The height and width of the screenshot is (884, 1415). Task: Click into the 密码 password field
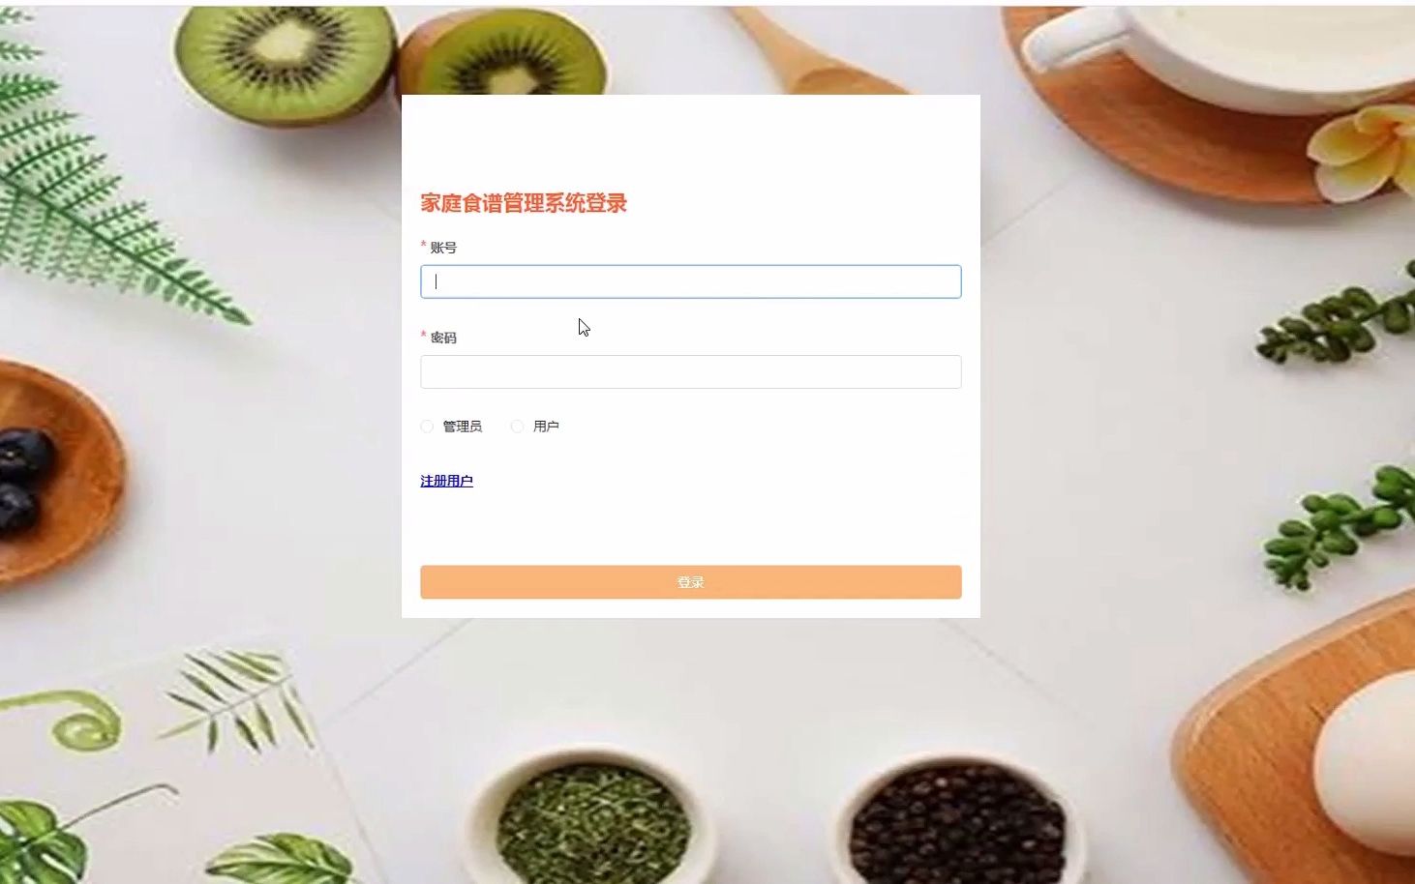[x=690, y=371]
